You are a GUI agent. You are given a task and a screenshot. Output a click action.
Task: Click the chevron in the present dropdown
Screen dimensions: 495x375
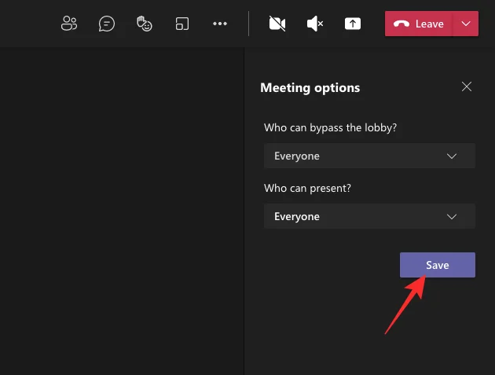(x=452, y=216)
